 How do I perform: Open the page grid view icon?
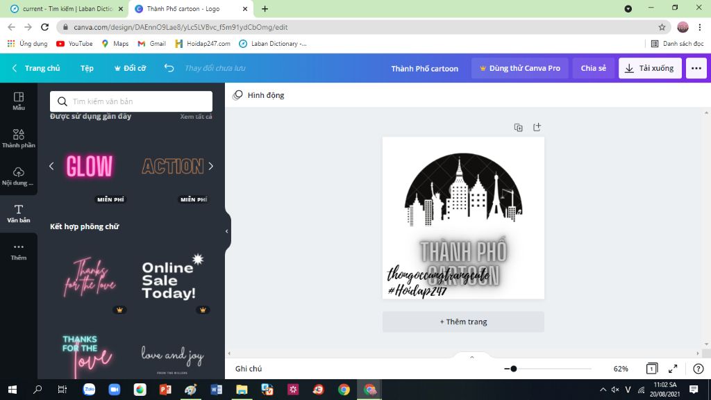pyautogui.click(x=651, y=369)
